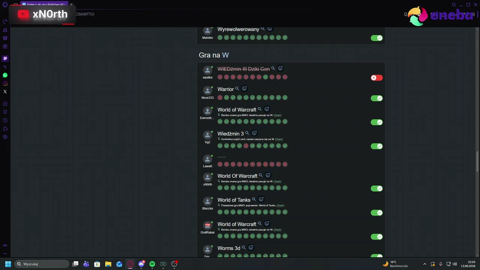480x270 pixels.
Task: Click the LaweK player name
Action: 207,166
